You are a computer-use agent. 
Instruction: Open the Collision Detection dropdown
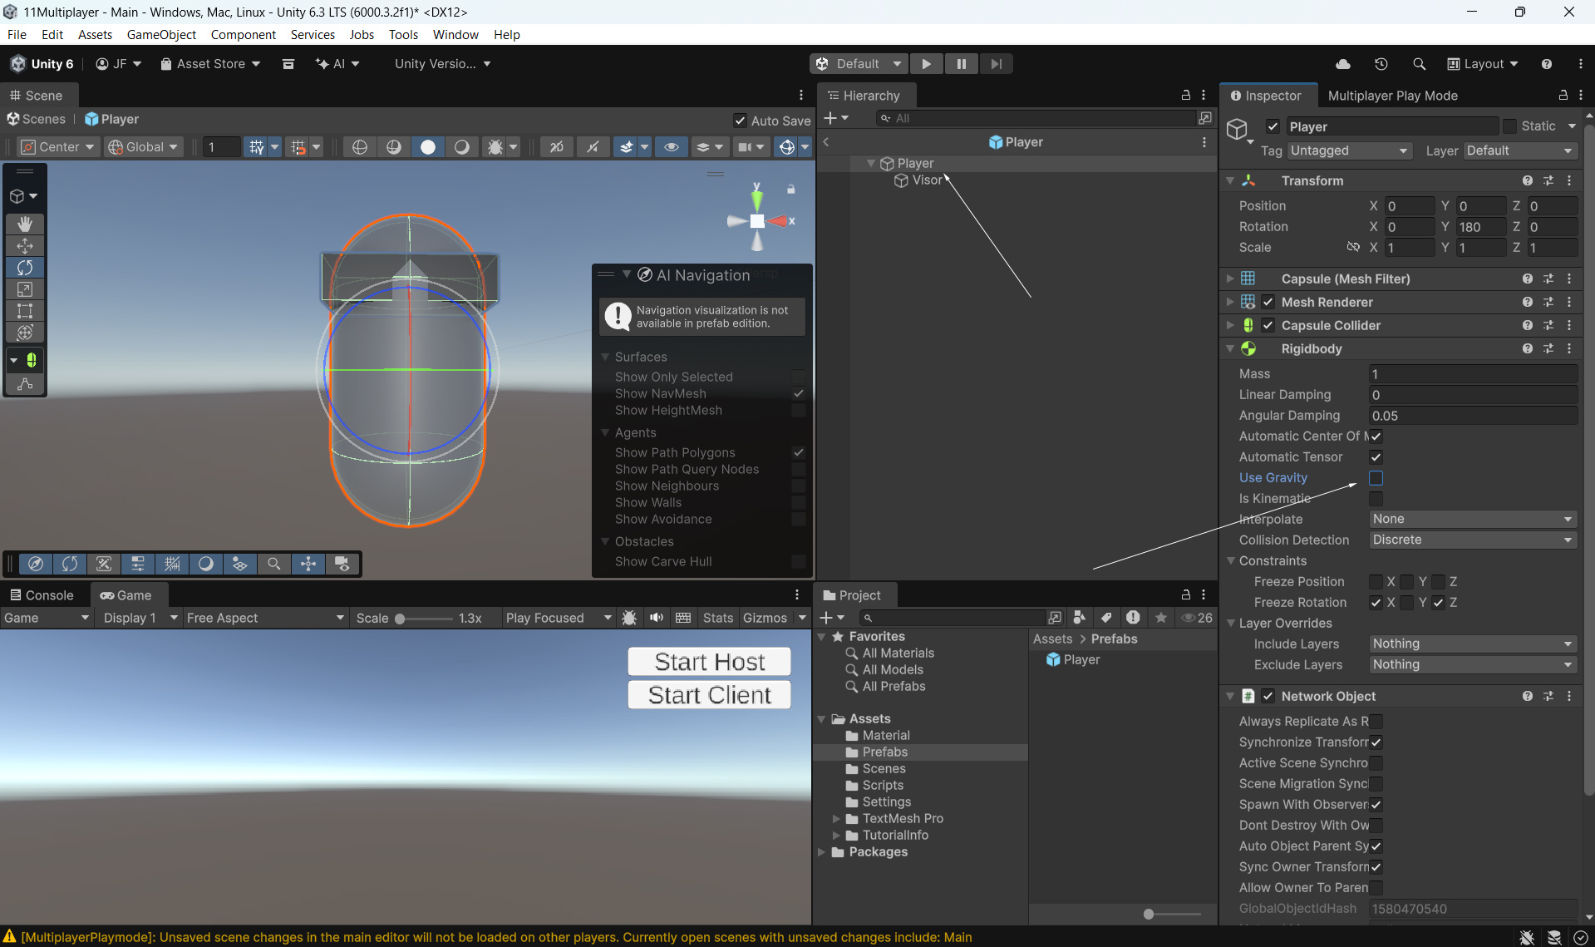click(x=1472, y=540)
